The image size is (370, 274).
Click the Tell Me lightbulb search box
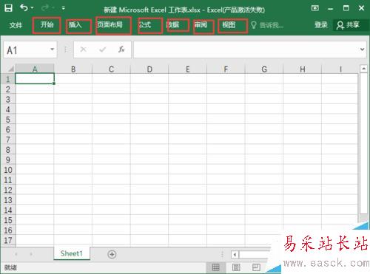267,25
